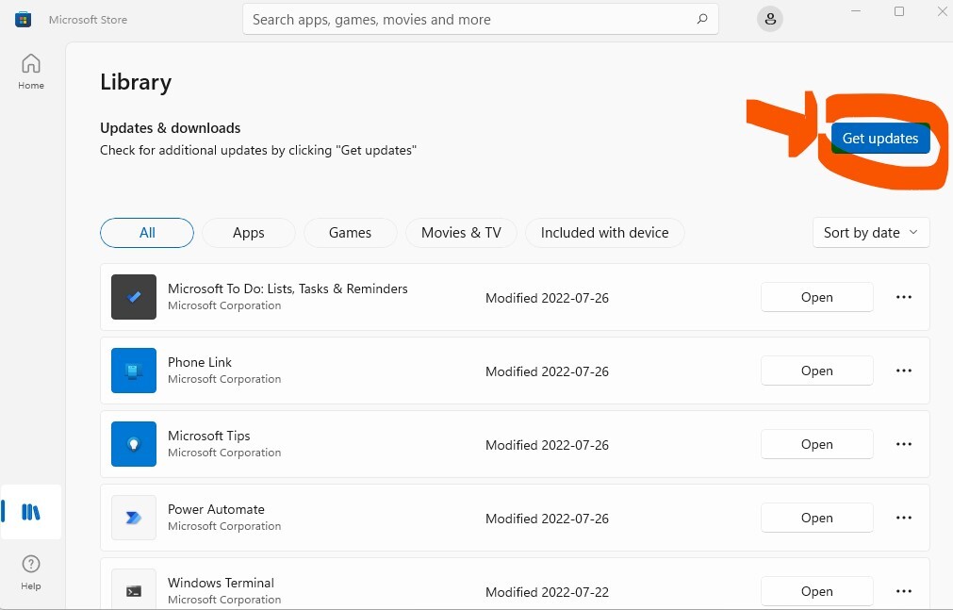Open the Help sidebar icon
Viewport: 953px width, 610px height.
coord(31,572)
